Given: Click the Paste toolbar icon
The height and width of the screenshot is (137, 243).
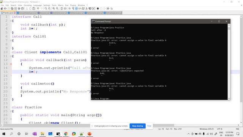Looking at the screenshot, I should click(34, 8).
